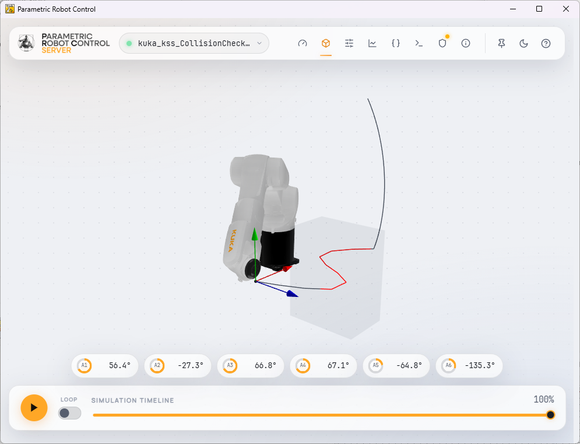This screenshot has width=580, height=444.
Task: Select the A5 joint value -64.8°
Action: pyautogui.click(x=409, y=365)
